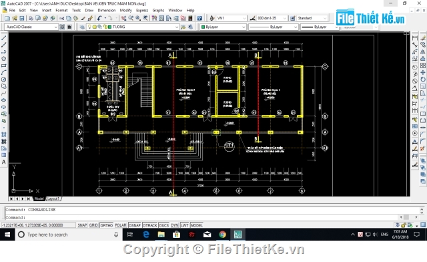Toggle OTRACK in status bar

pos(149,225)
